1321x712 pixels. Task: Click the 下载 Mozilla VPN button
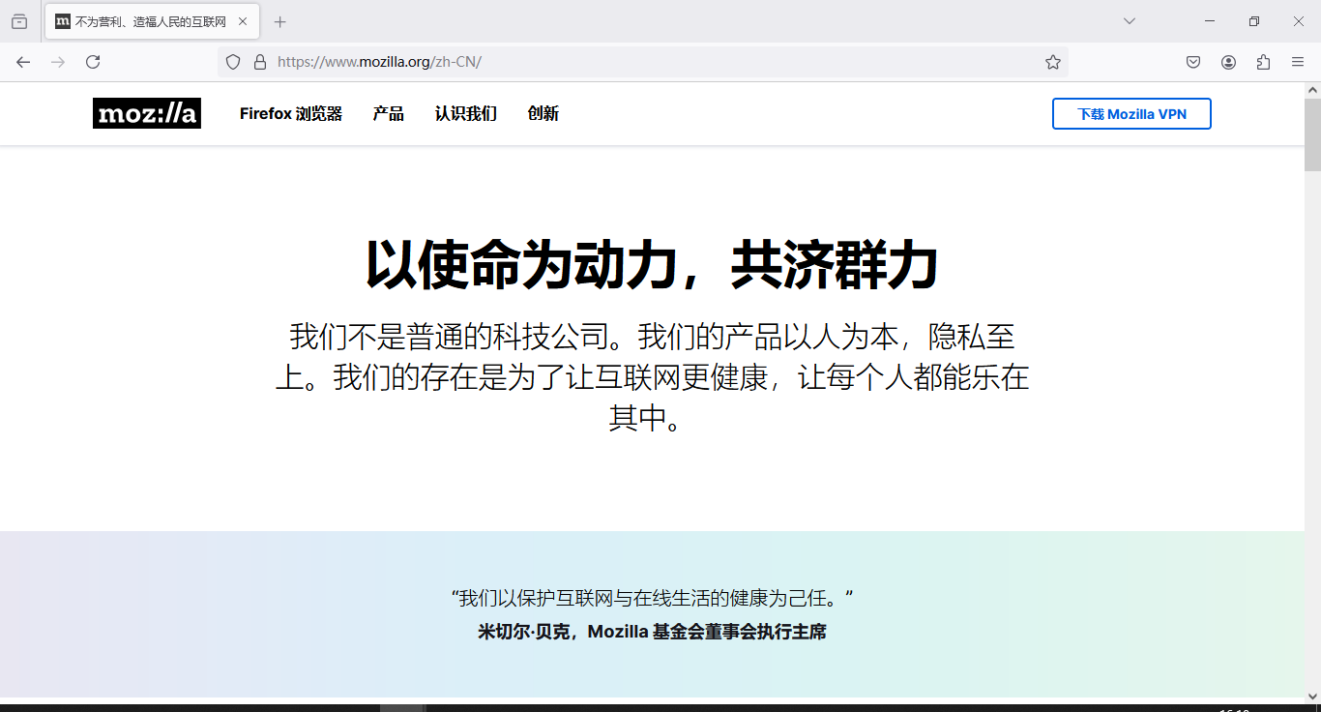[x=1131, y=114]
